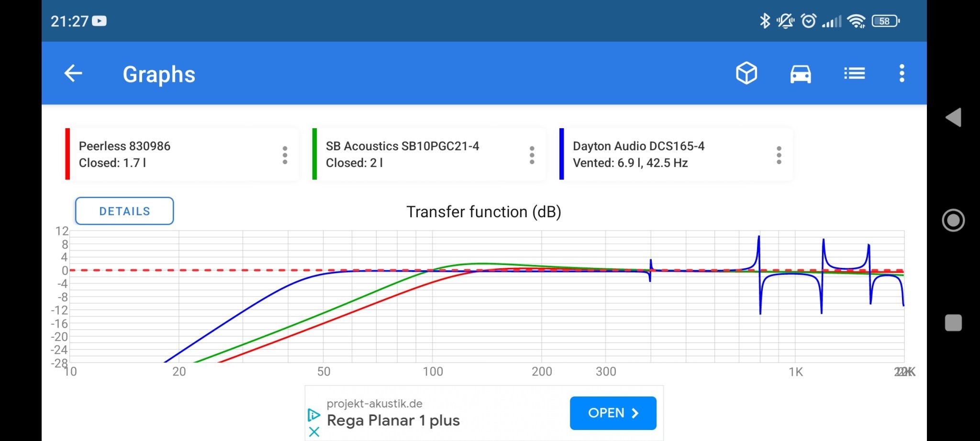The width and height of the screenshot is (980, 441).
Task: Select the Peerless 830986 driver card
Action: tap(182, 154)
